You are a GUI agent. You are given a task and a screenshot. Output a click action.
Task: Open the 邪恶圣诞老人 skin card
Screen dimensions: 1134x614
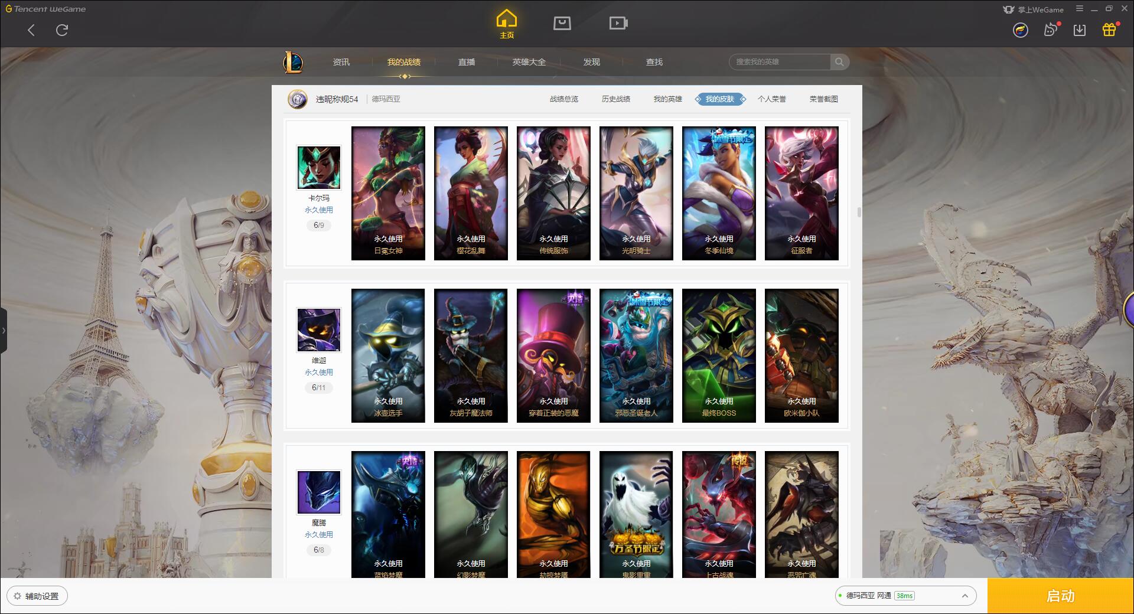pos(636,355)
